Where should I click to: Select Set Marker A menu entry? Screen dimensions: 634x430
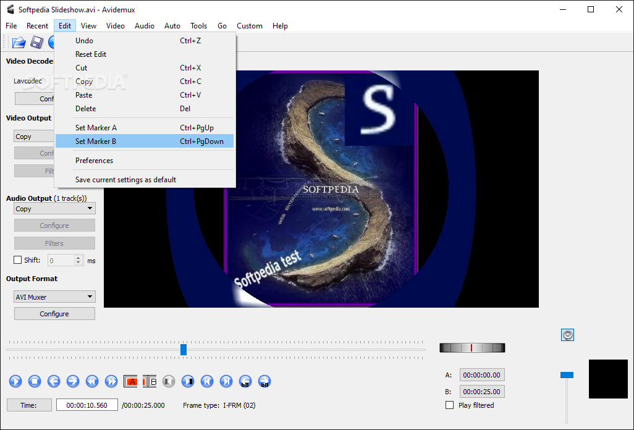[x=145, y=128]
